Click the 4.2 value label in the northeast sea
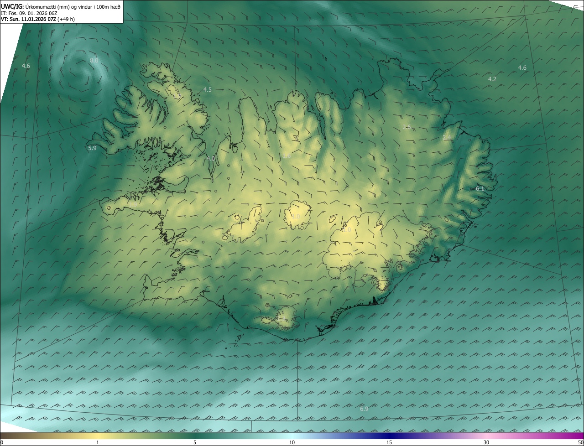 [x=492, y=79]
